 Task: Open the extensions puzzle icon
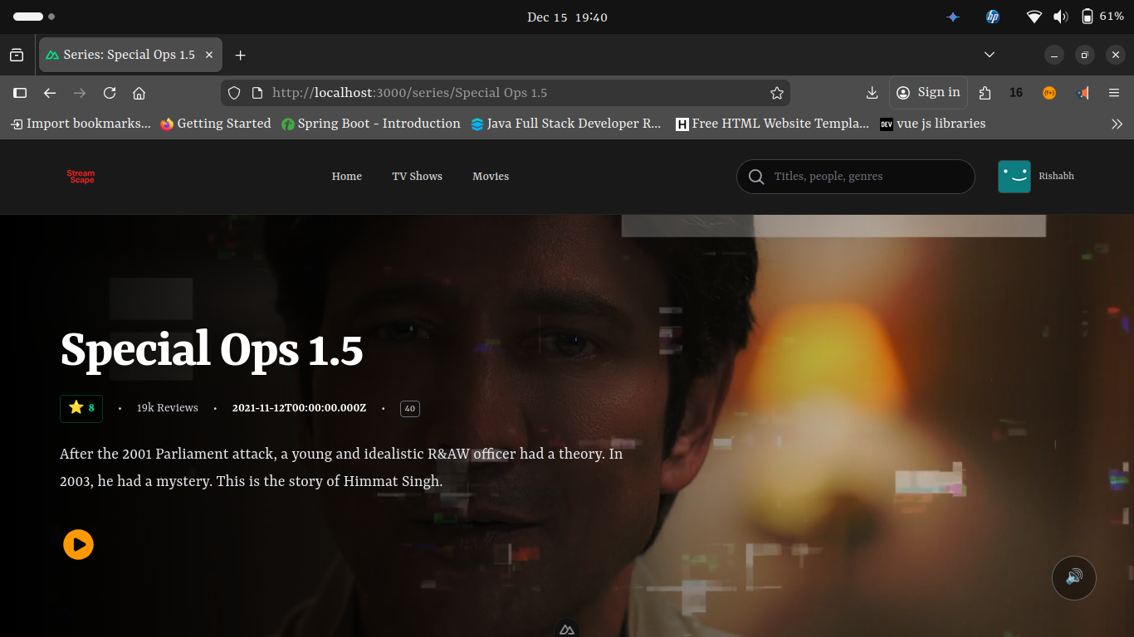pos(985,93)
